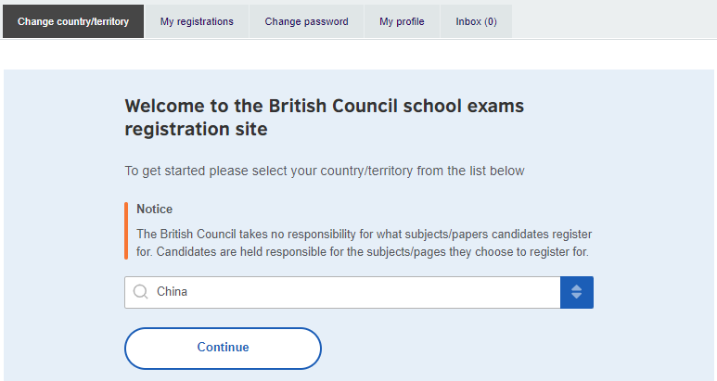The height and width of the screenshot is (381, 717).
Task: Click the word 'registration site' in the heading
Action: 196,129
